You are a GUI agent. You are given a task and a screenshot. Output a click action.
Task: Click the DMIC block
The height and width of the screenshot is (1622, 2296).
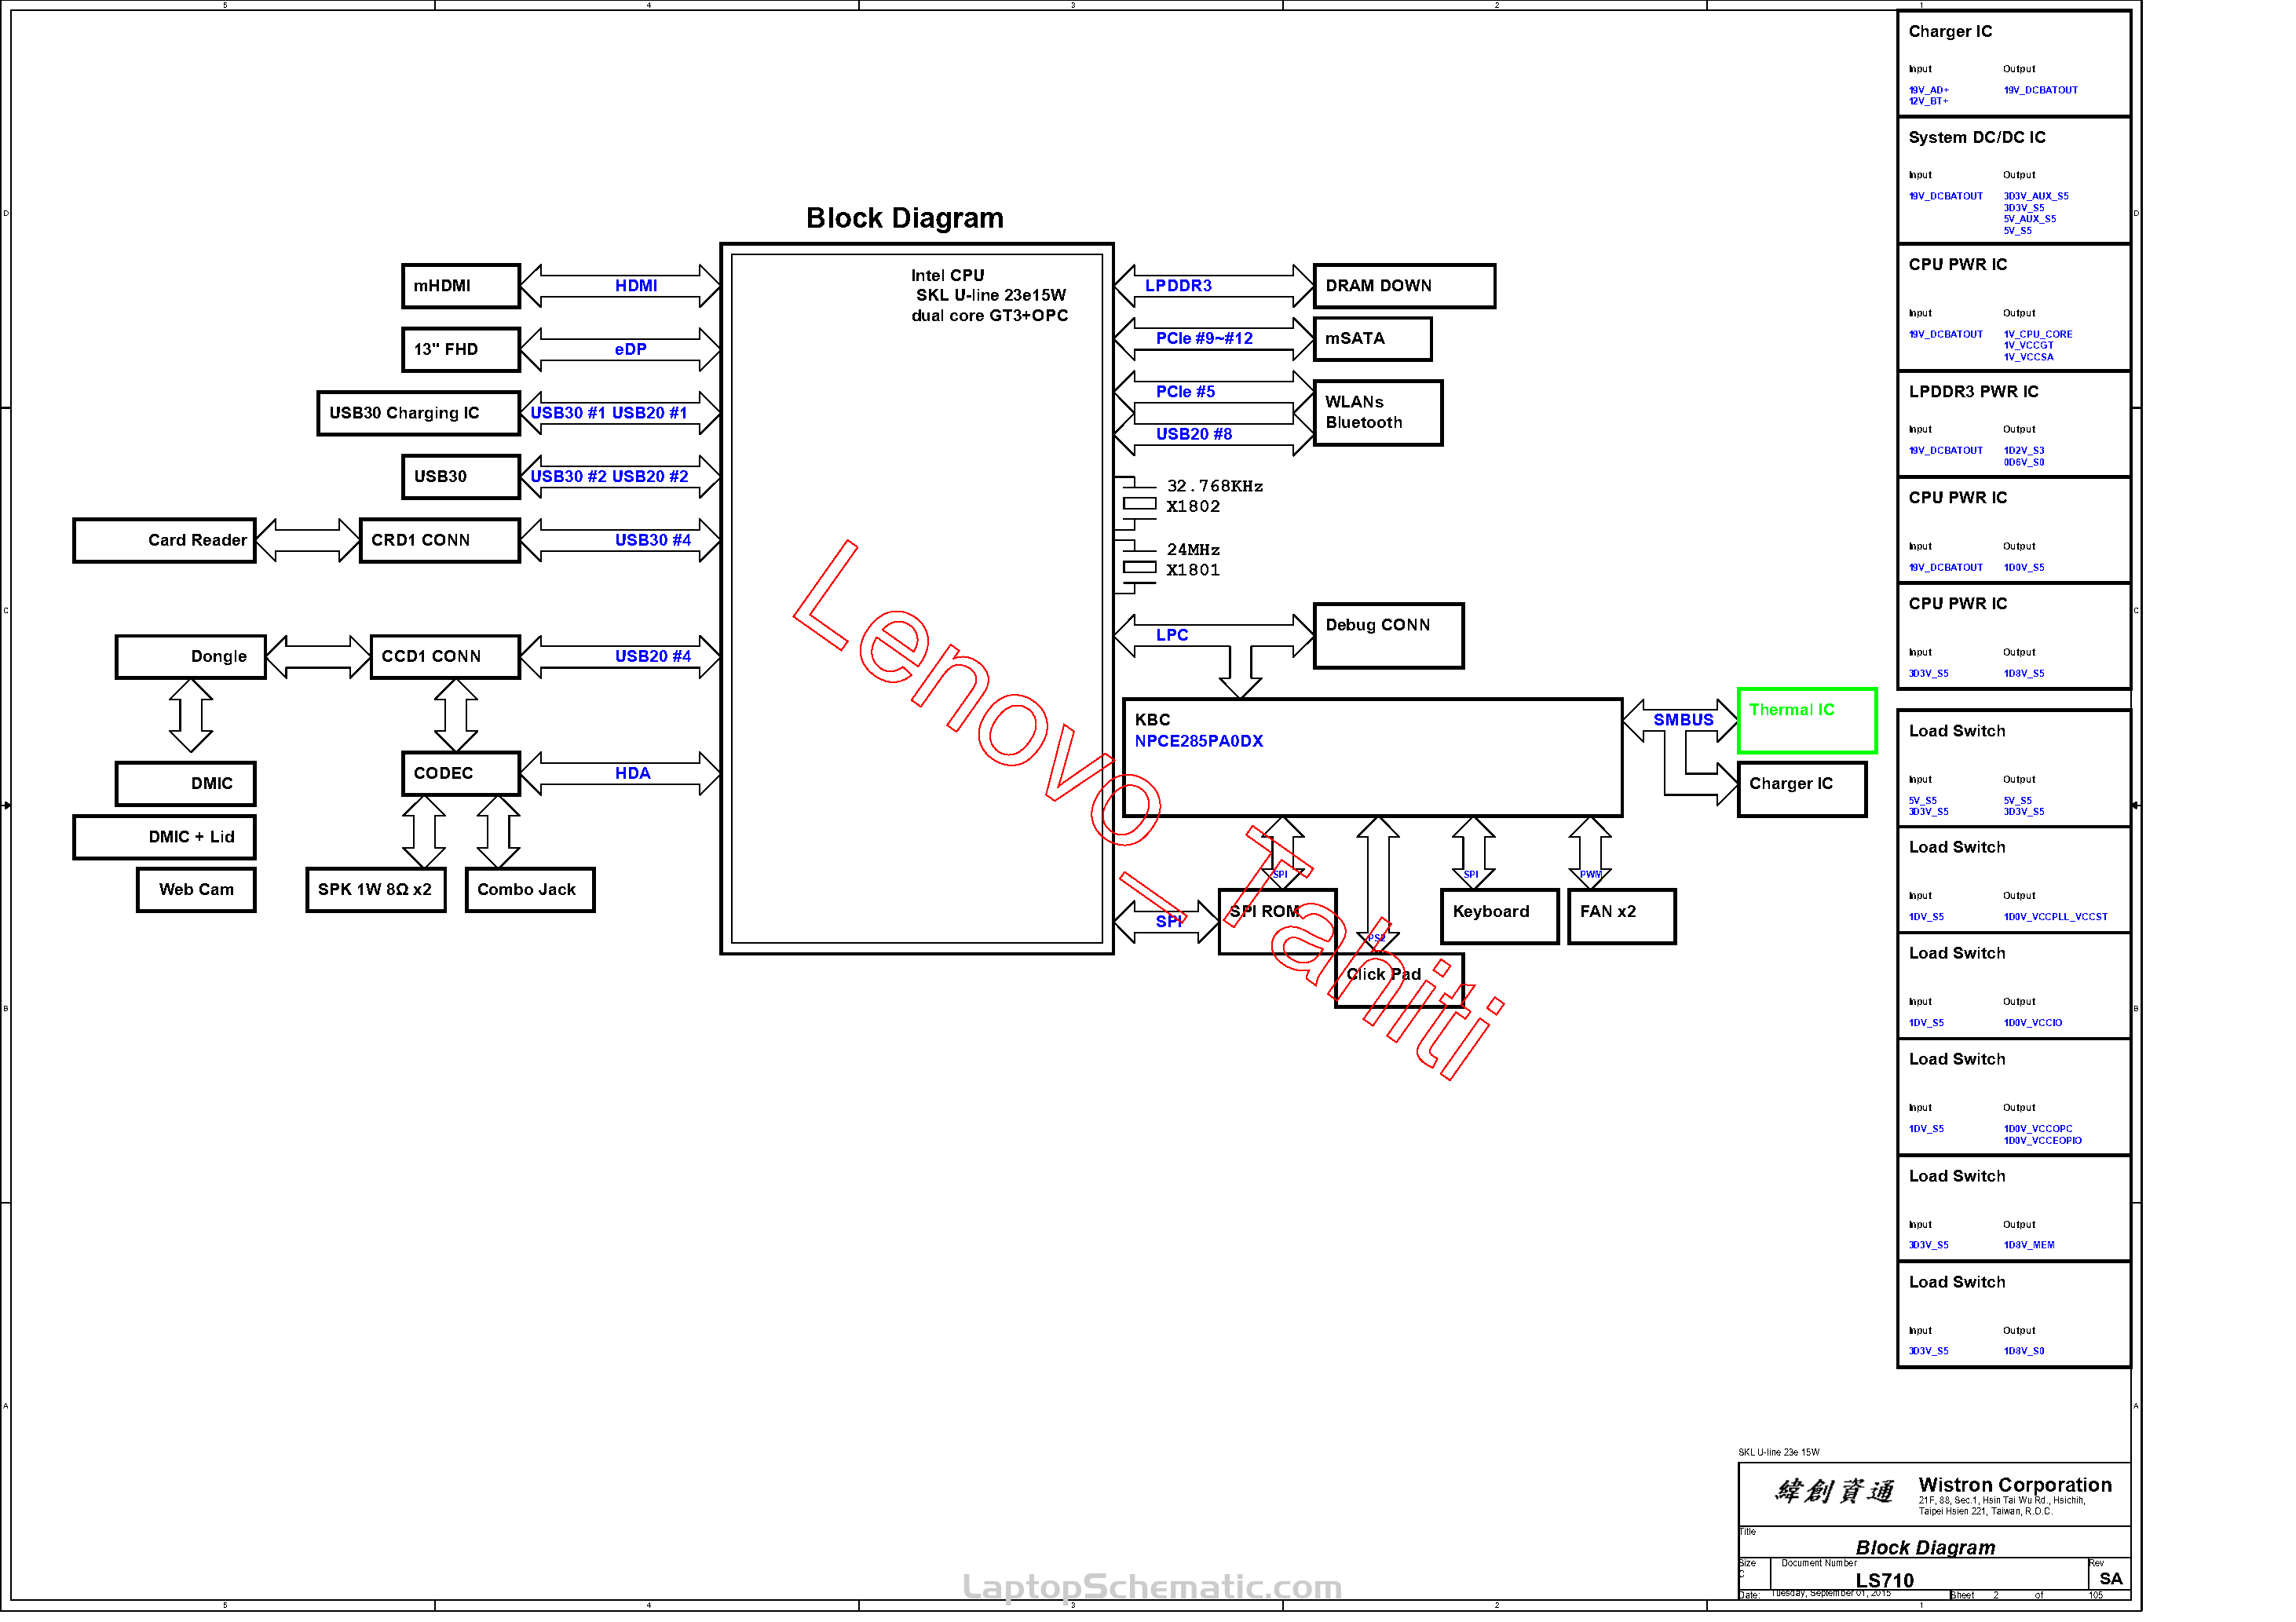tap(186, 784)
